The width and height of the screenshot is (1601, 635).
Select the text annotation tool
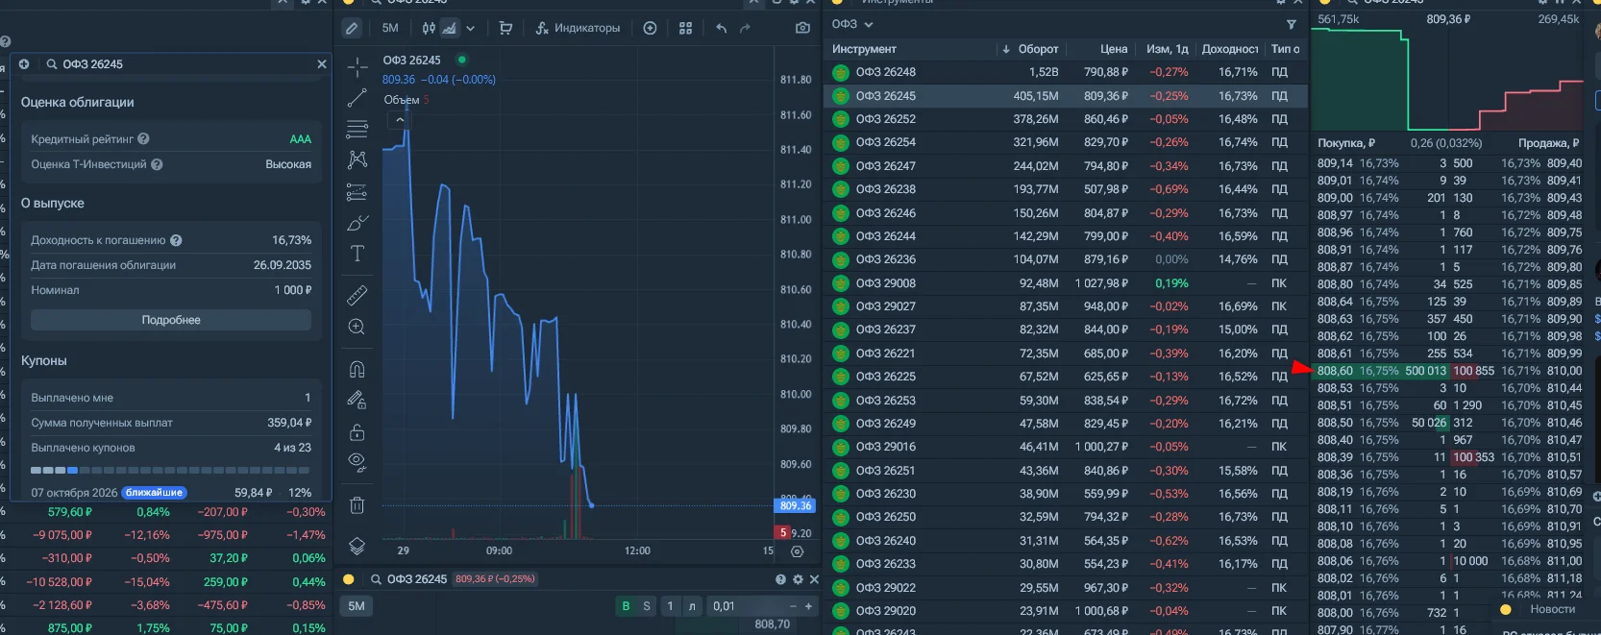pyautogui.click(x=357, y=254)
